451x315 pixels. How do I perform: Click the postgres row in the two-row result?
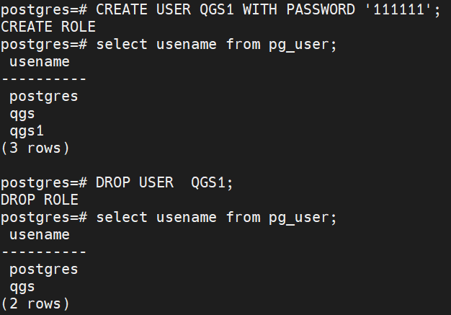pyautogui.click(x=44, y=269)
